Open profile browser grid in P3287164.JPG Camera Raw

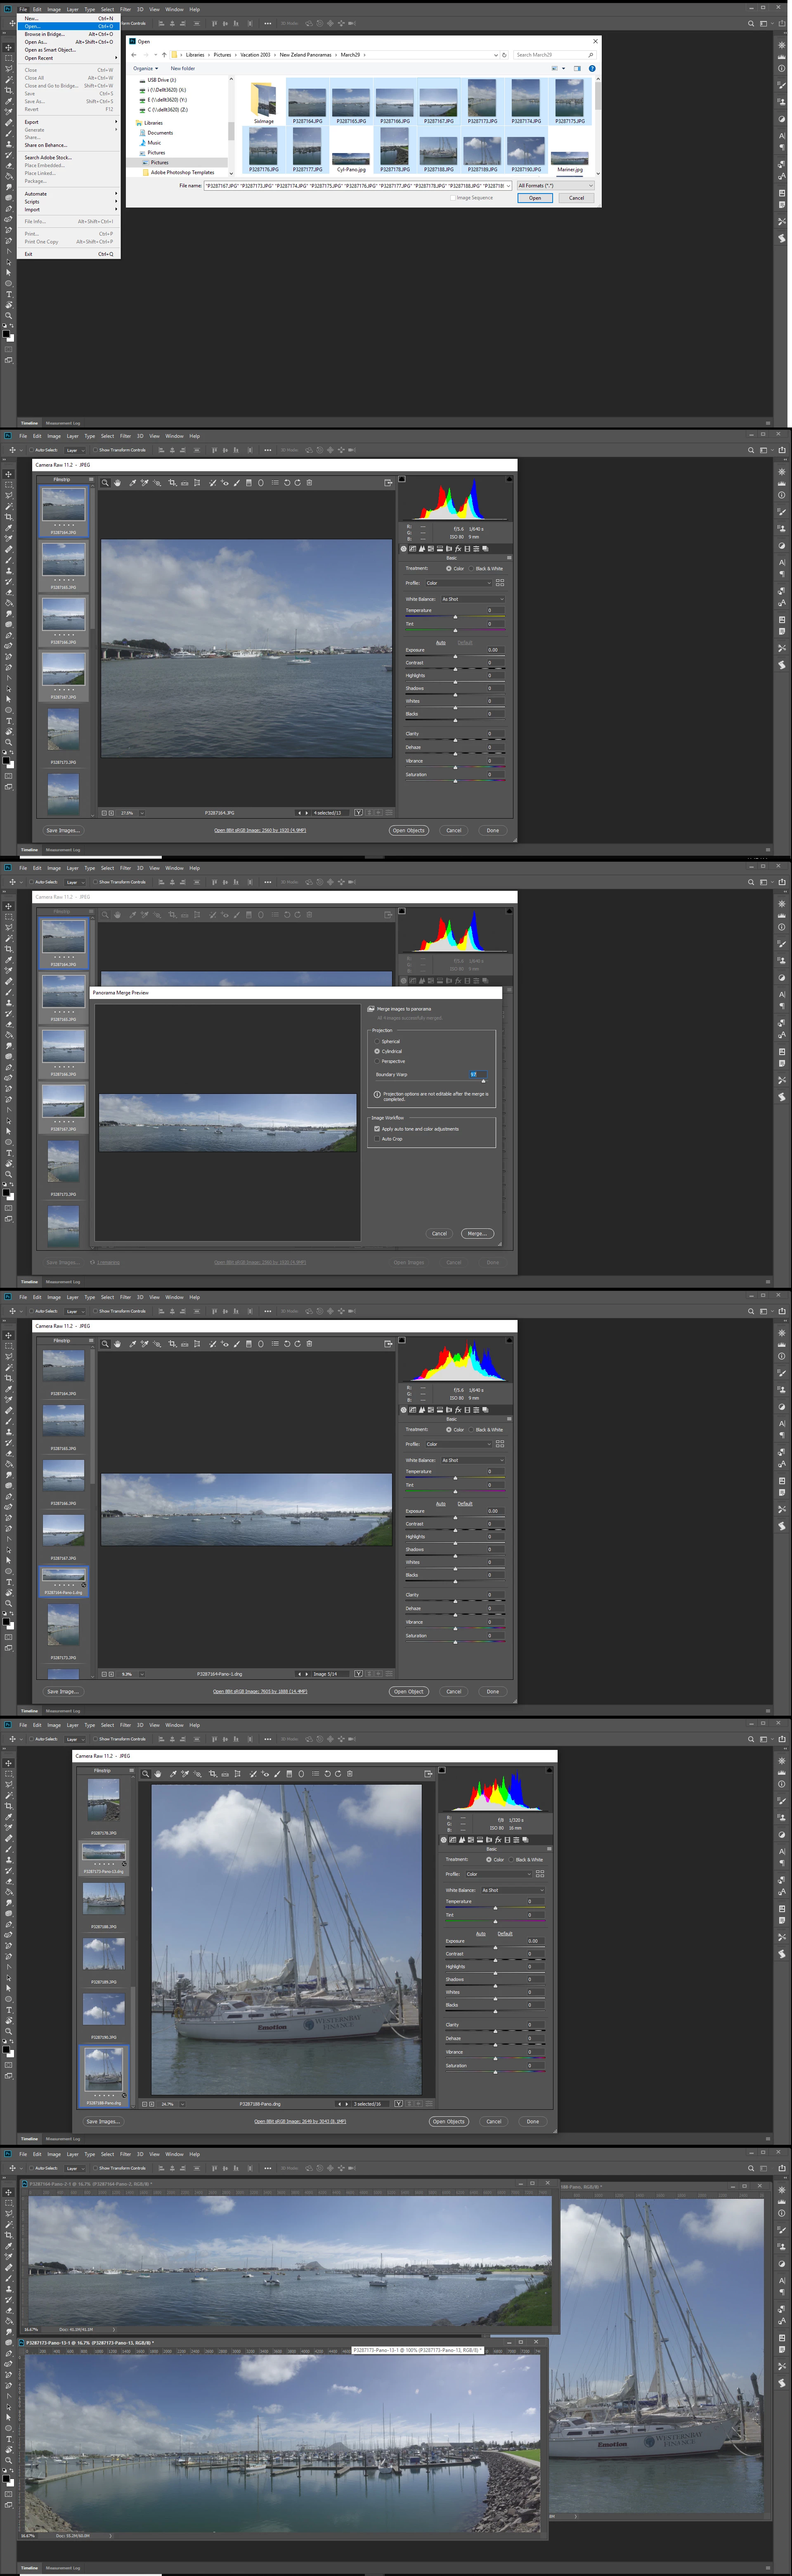tap(500, 583)
